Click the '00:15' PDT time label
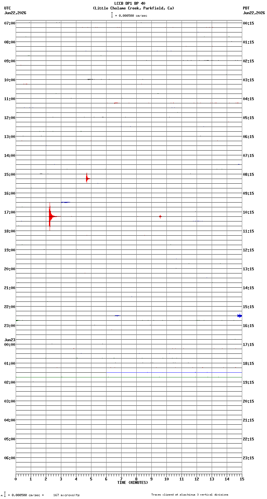Viewport: 267px width, 499px height. coord(248,23)
